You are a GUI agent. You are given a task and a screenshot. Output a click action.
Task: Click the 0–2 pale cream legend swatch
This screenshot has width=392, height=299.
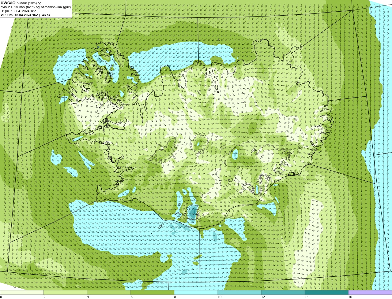(22, 292)
